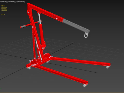Open the Perspective viewport label menu
Image resolution: width=124 pixels, height=93 pixels.
(x=3, y=2)
